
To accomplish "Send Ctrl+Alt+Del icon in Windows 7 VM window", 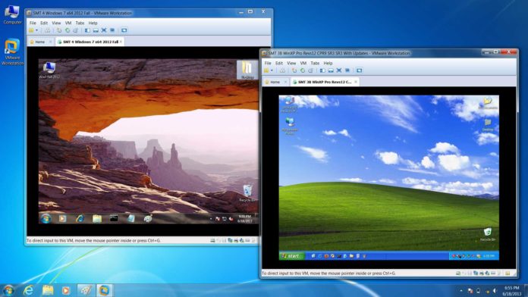I will coord(48,30).
